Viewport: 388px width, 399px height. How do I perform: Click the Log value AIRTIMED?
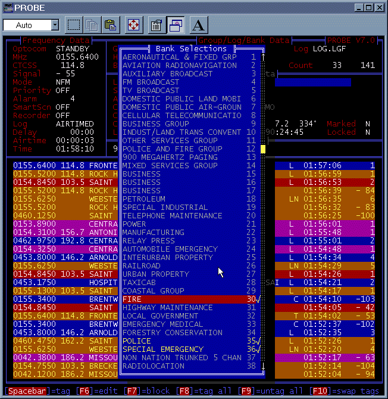pos(75,123)
